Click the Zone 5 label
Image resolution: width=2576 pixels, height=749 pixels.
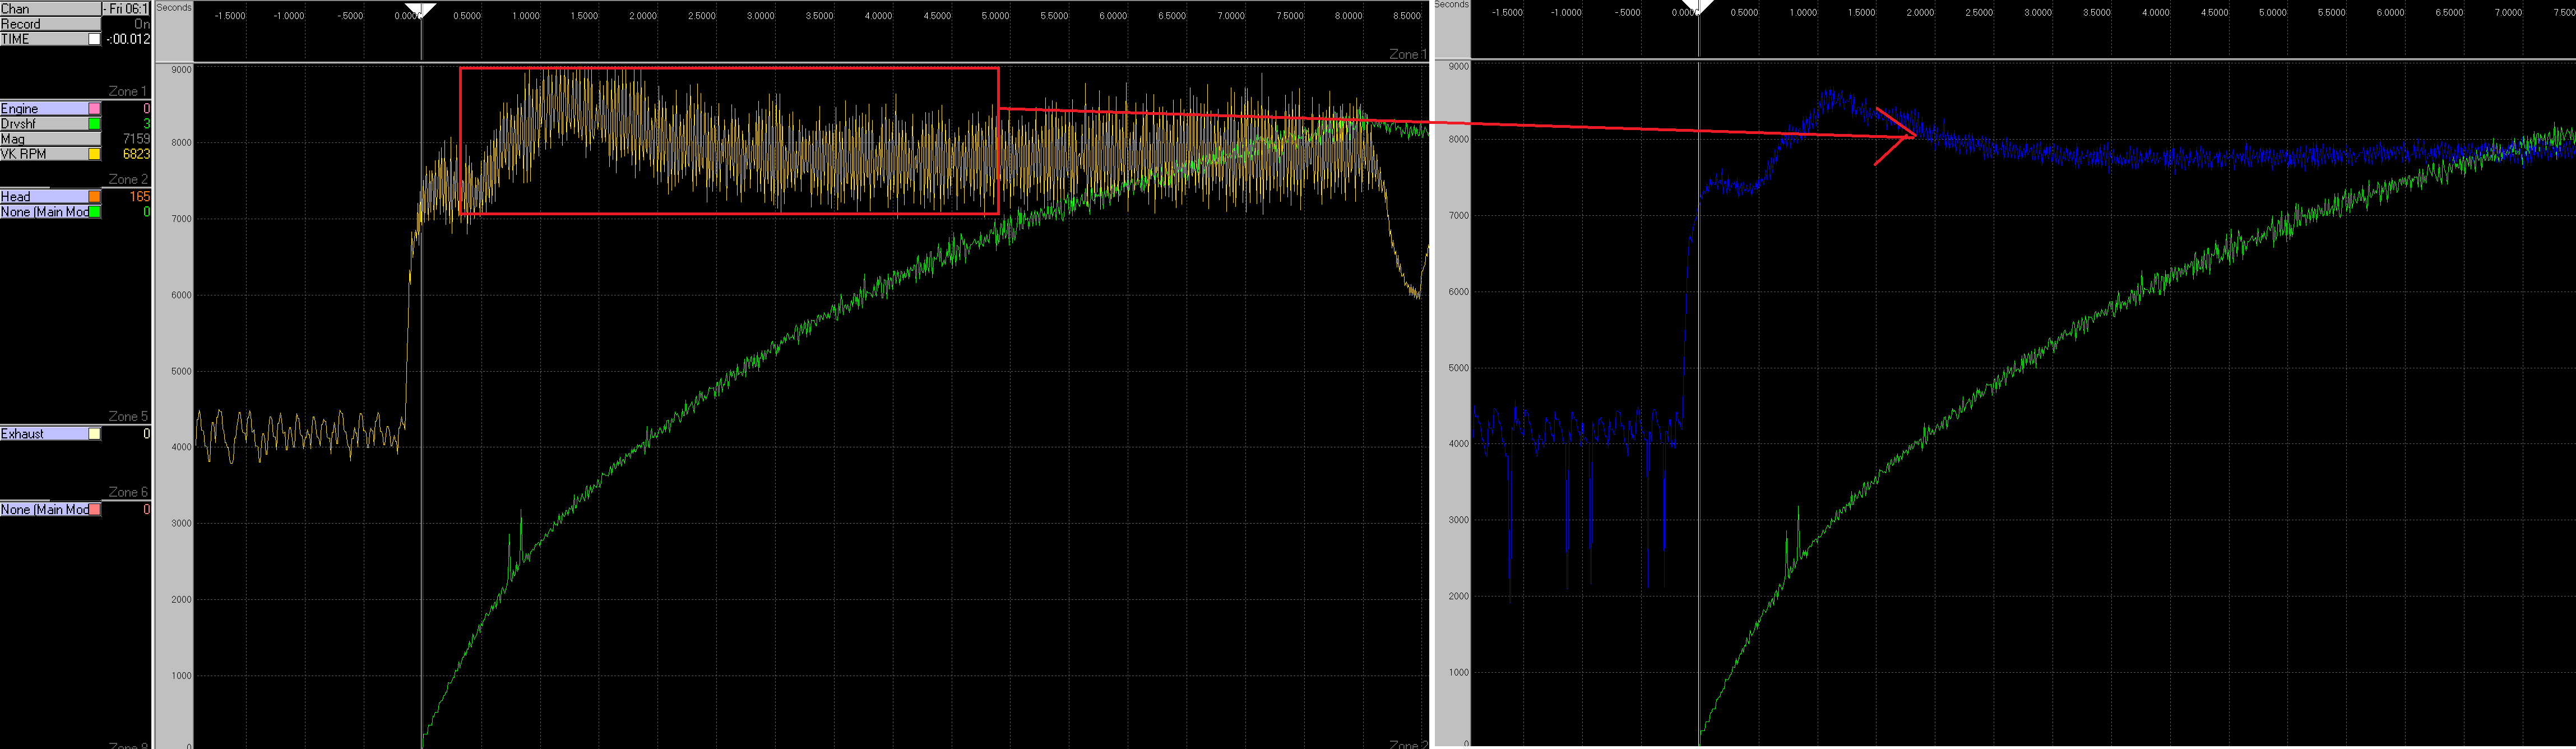pyautogui.click(x=128, y=417)
